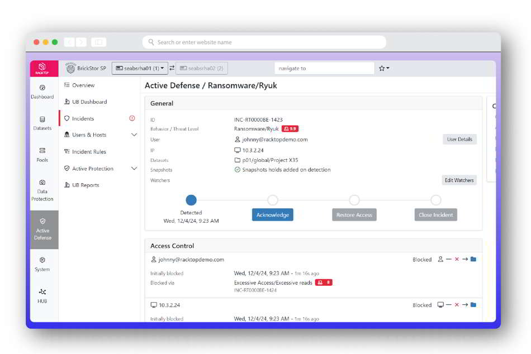
Task: Go back using the browser back arrow
Action: click(x=69, y=42)
